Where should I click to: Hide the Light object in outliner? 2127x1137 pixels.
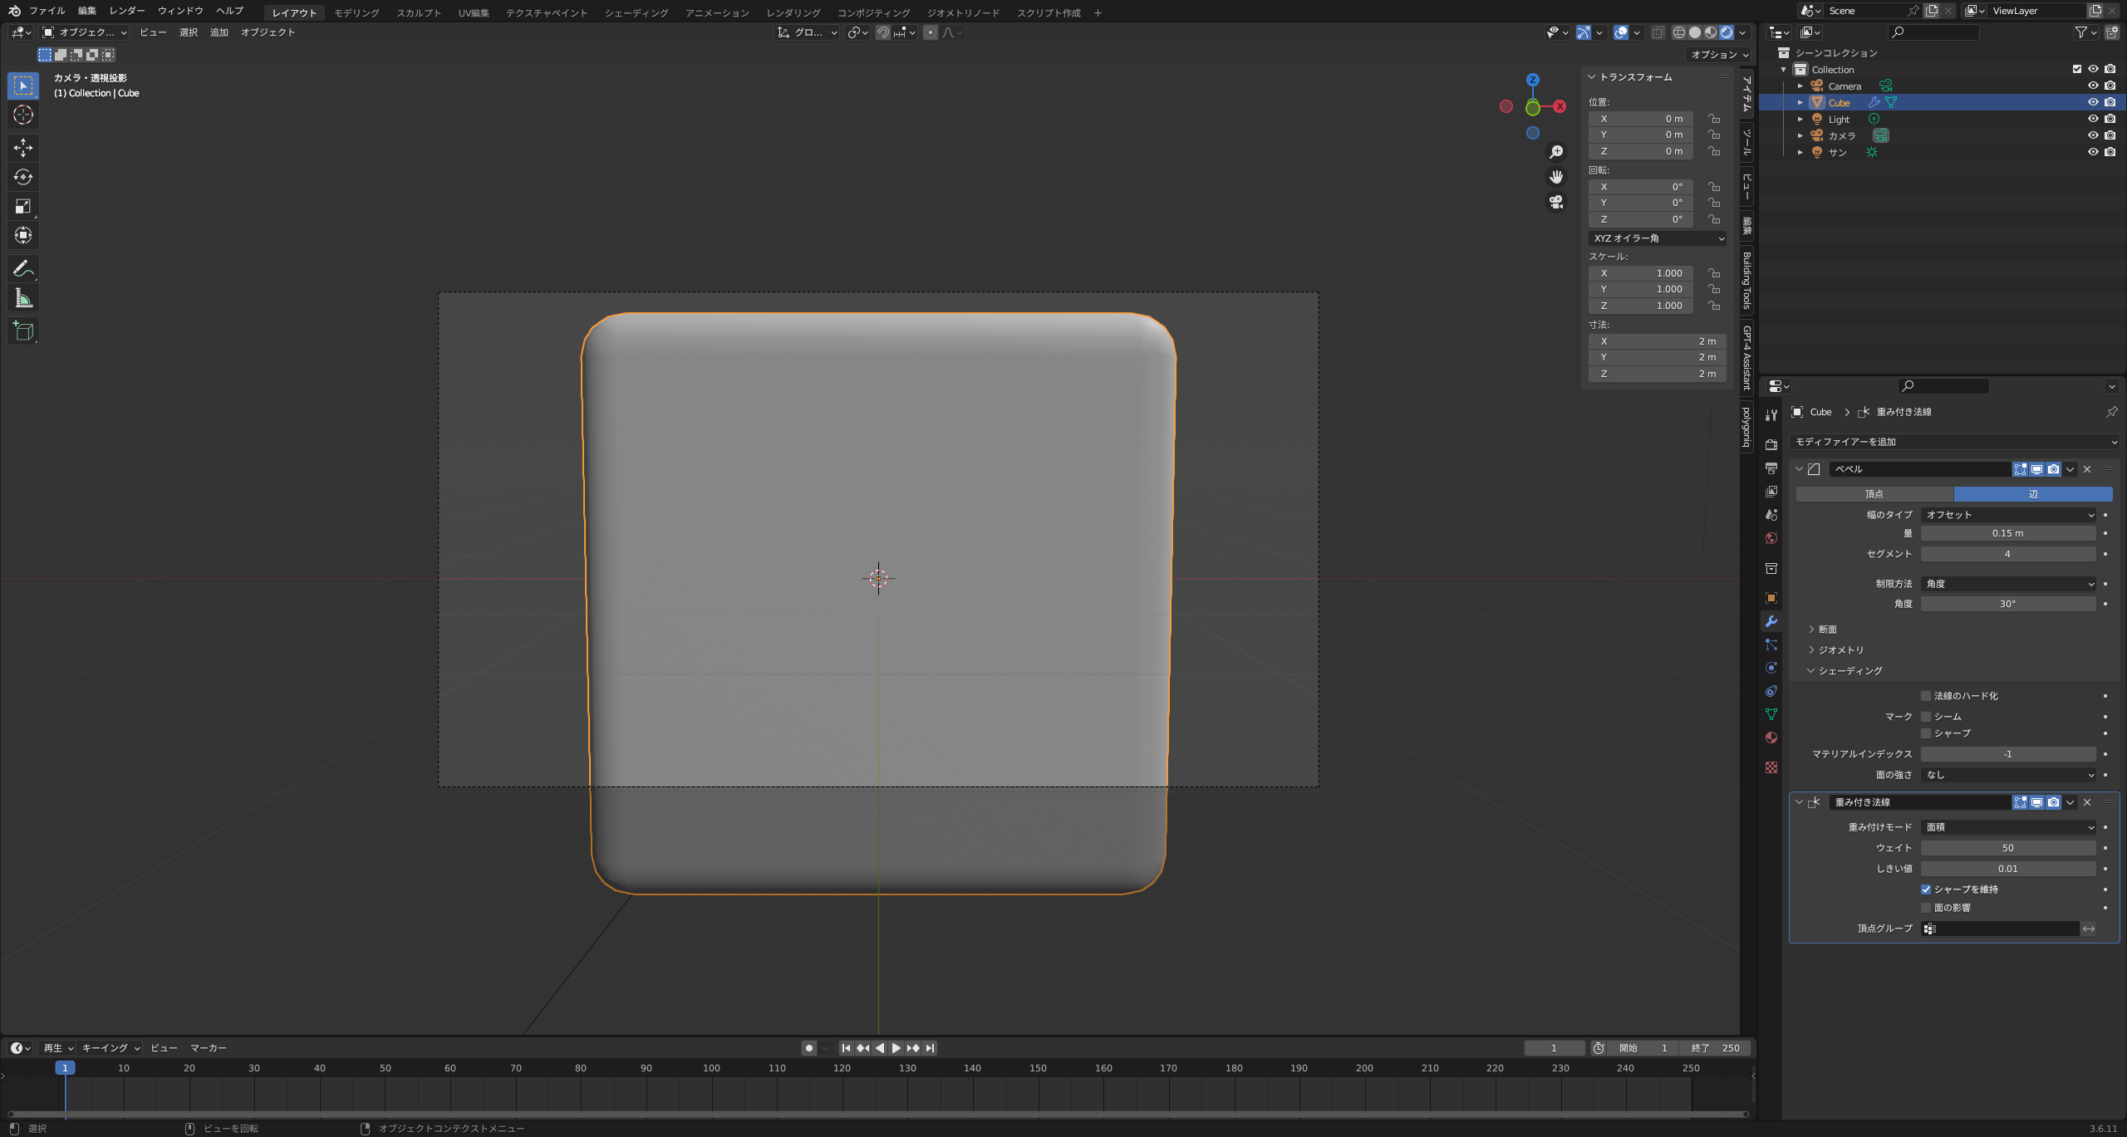pyautogui.click(x=2093, y=119)
